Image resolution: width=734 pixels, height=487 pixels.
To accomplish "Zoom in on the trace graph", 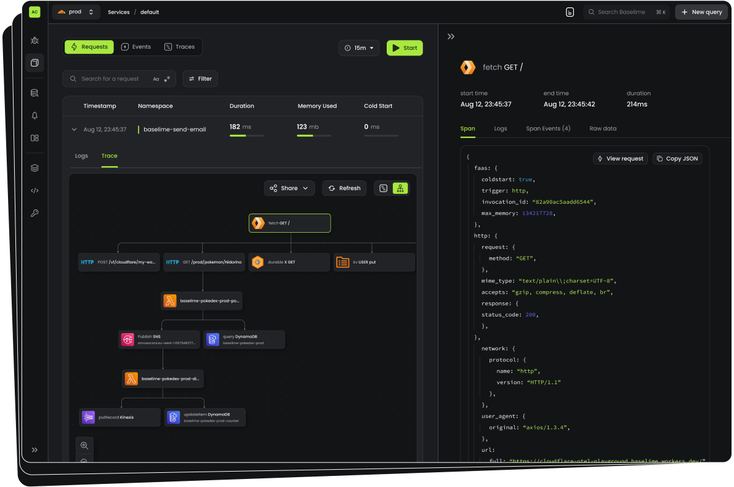I will click(84, 445).
